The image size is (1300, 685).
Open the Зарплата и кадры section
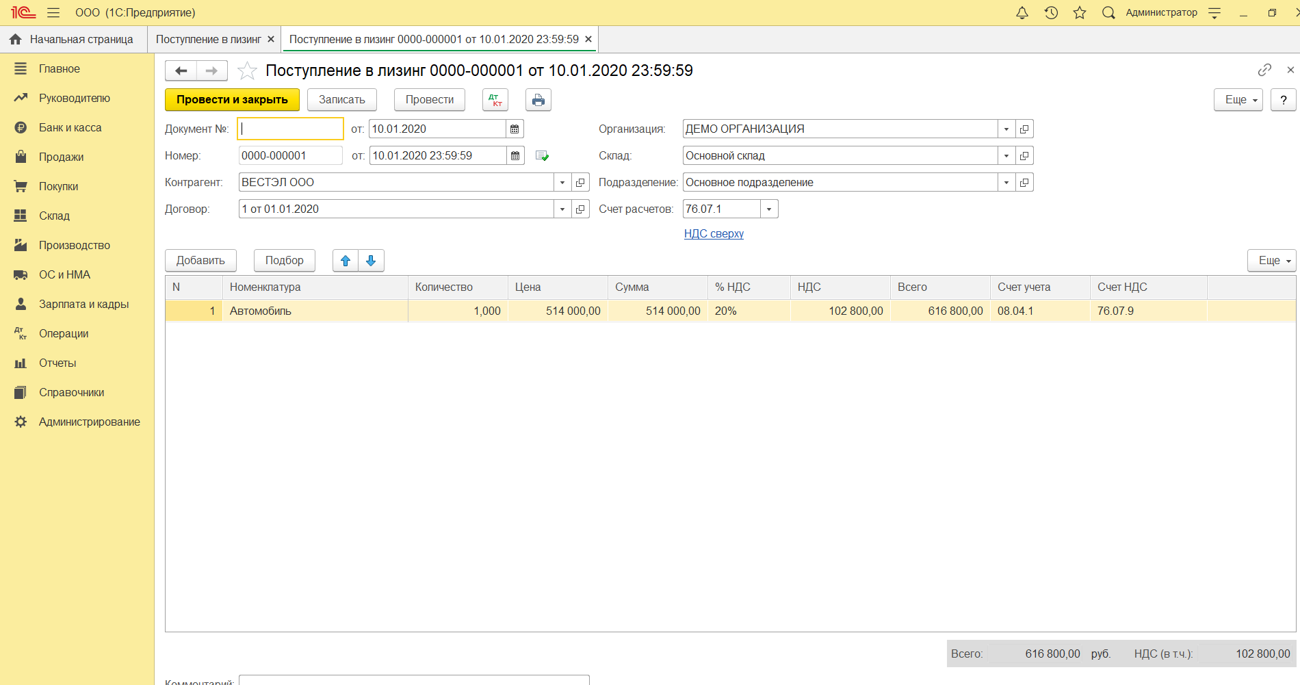[83, 304]
